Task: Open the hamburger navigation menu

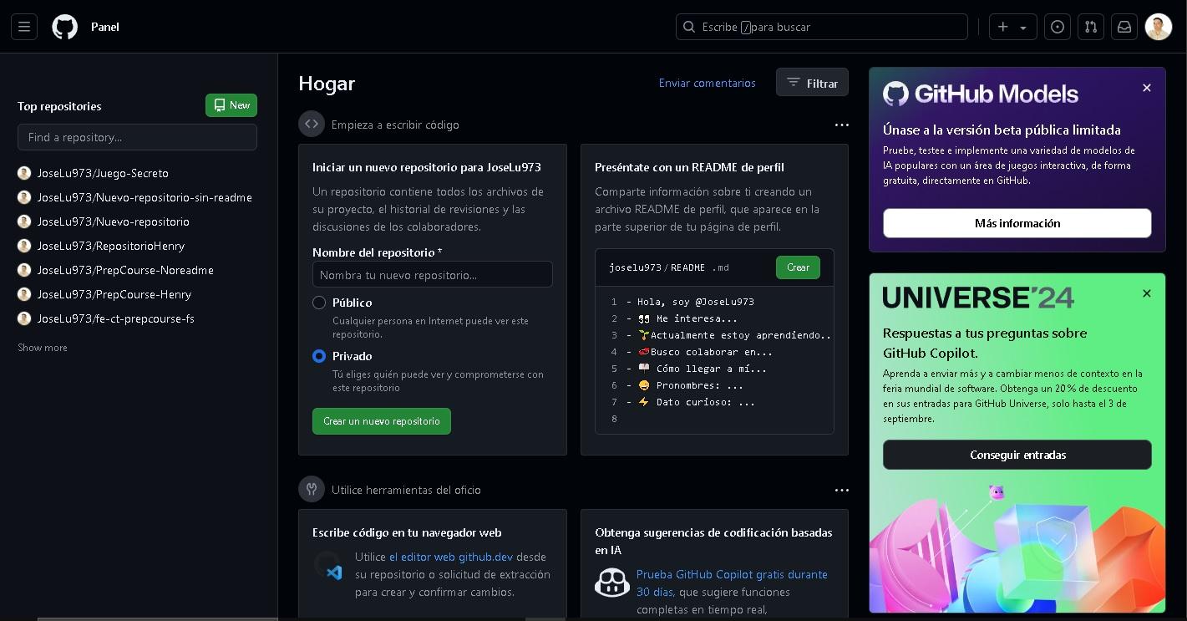Action: [x=24, y=27]
